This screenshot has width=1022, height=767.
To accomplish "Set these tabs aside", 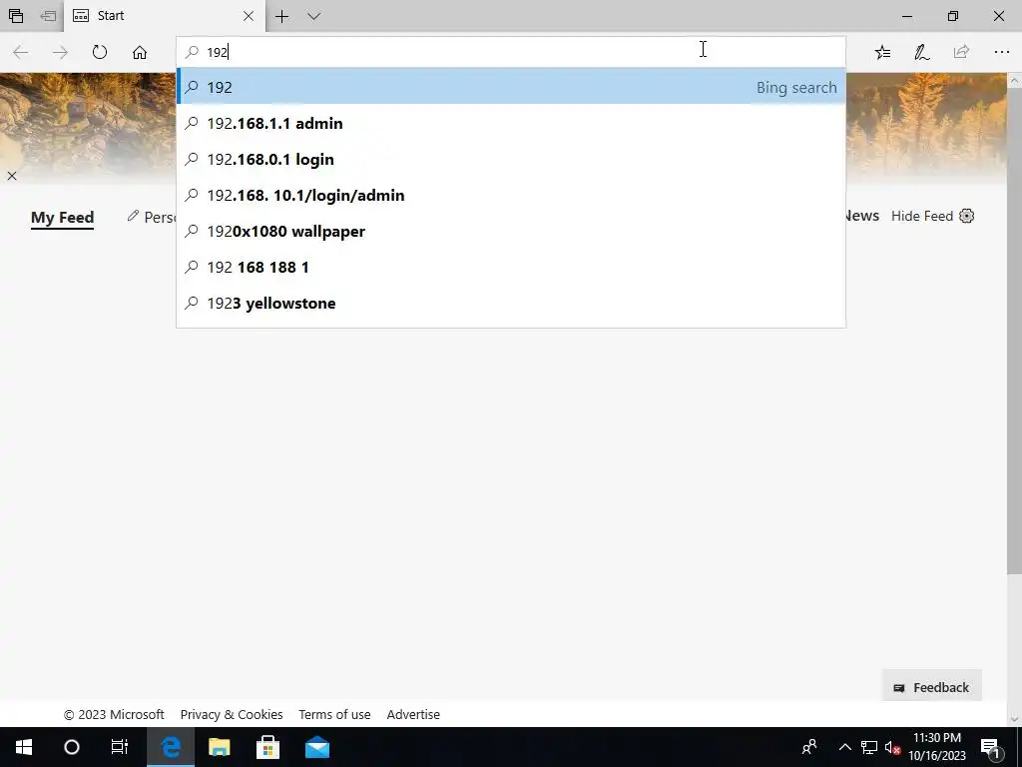I will pyautogui.click(x=48, y=16).
